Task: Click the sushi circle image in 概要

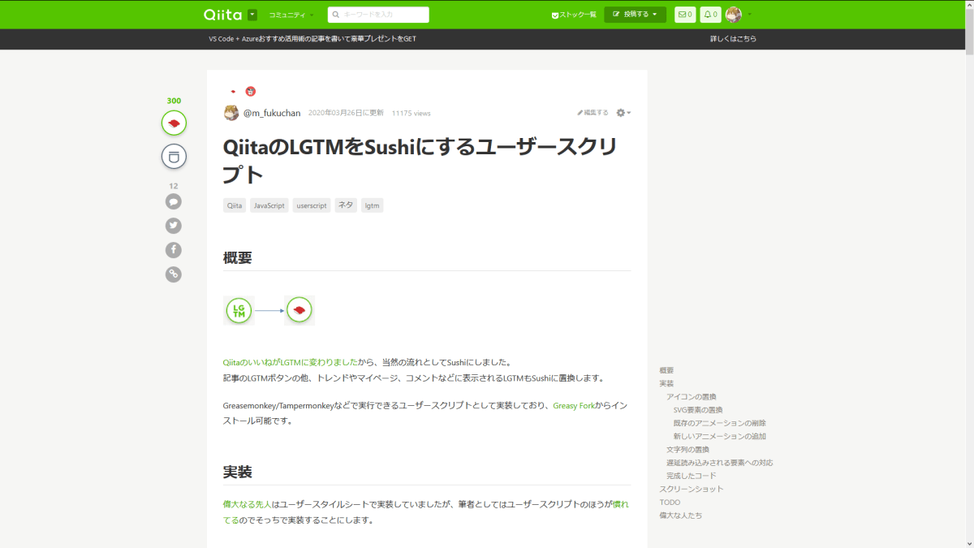Action: (300, 310)
